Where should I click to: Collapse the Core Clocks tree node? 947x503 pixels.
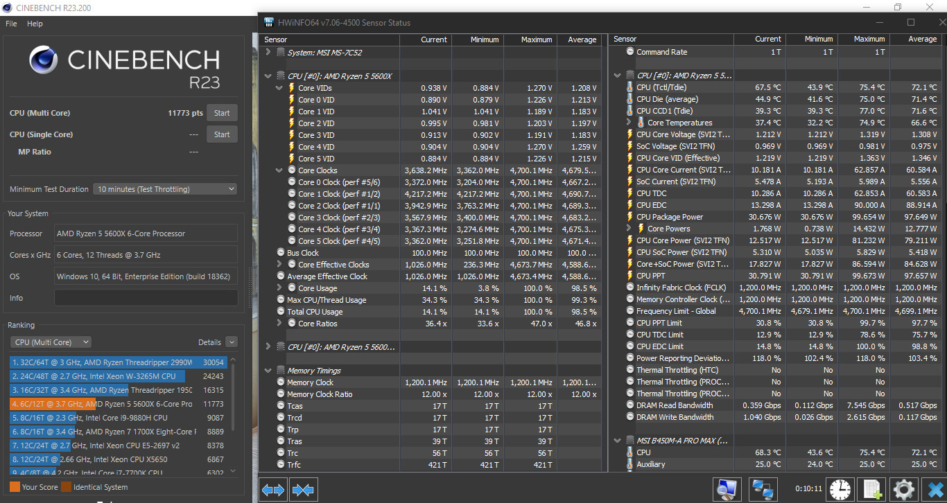(279, 170)
